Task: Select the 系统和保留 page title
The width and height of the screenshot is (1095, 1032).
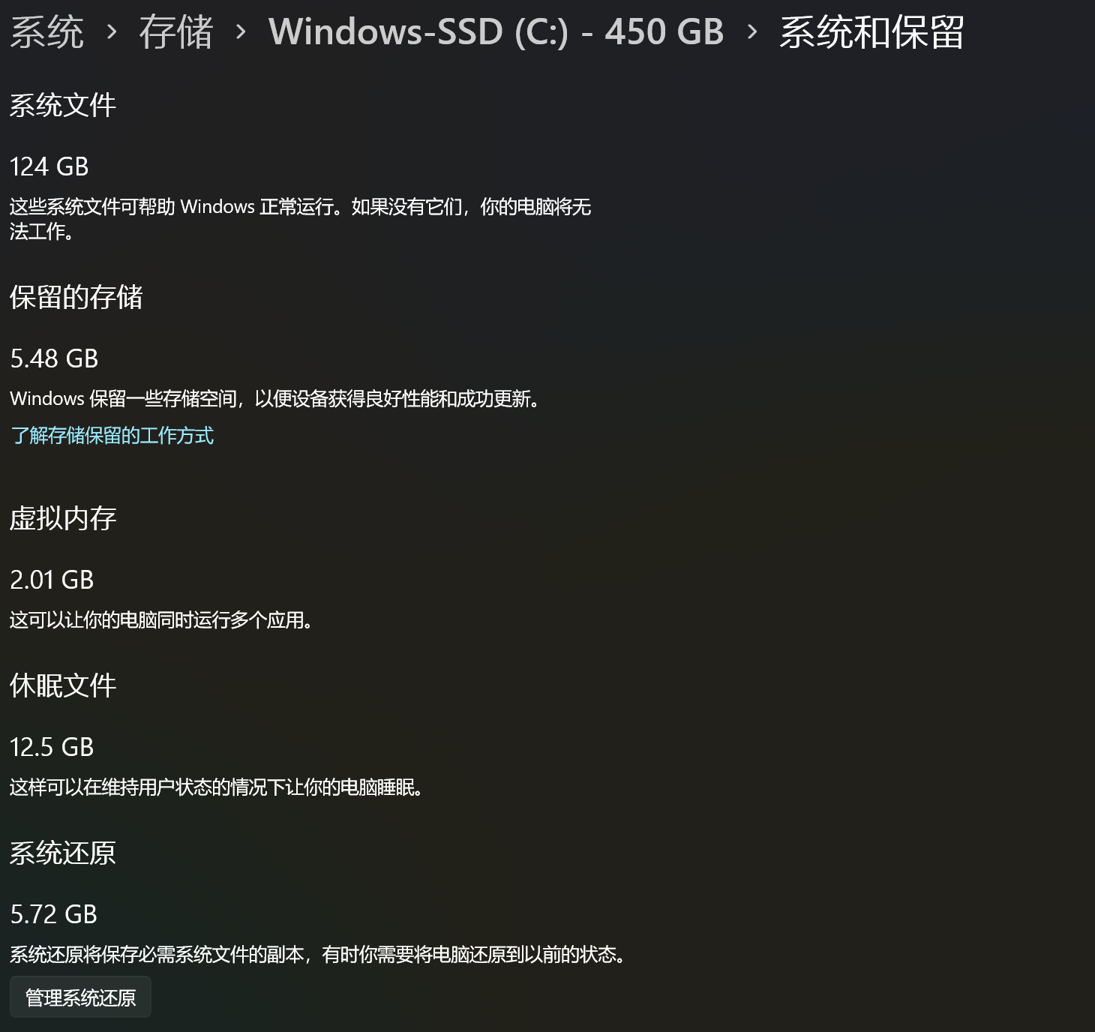Action: (871, 32)
